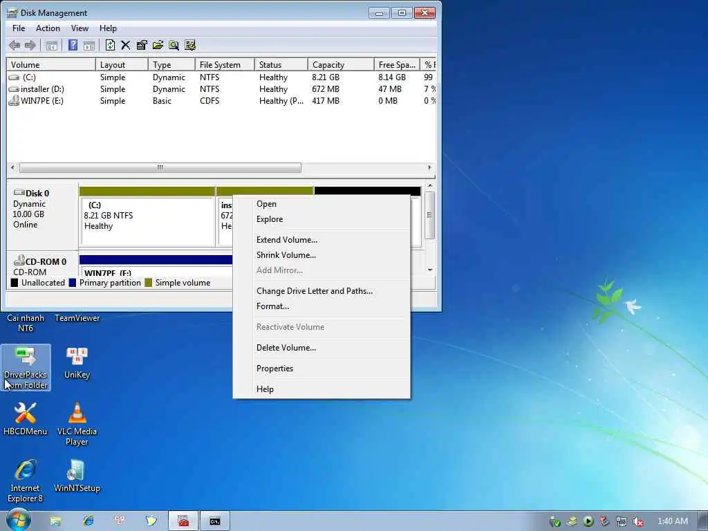Screen dimensions: 708x531
Task: Open Internet Explorer 8 desktop icon
Action: pyautogui.click(x=26, y=481)
